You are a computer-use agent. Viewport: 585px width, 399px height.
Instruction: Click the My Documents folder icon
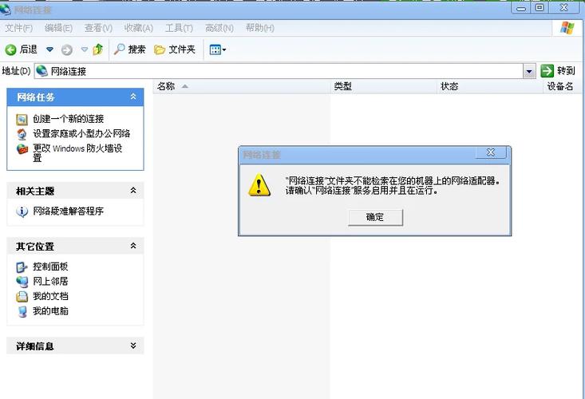22,296
